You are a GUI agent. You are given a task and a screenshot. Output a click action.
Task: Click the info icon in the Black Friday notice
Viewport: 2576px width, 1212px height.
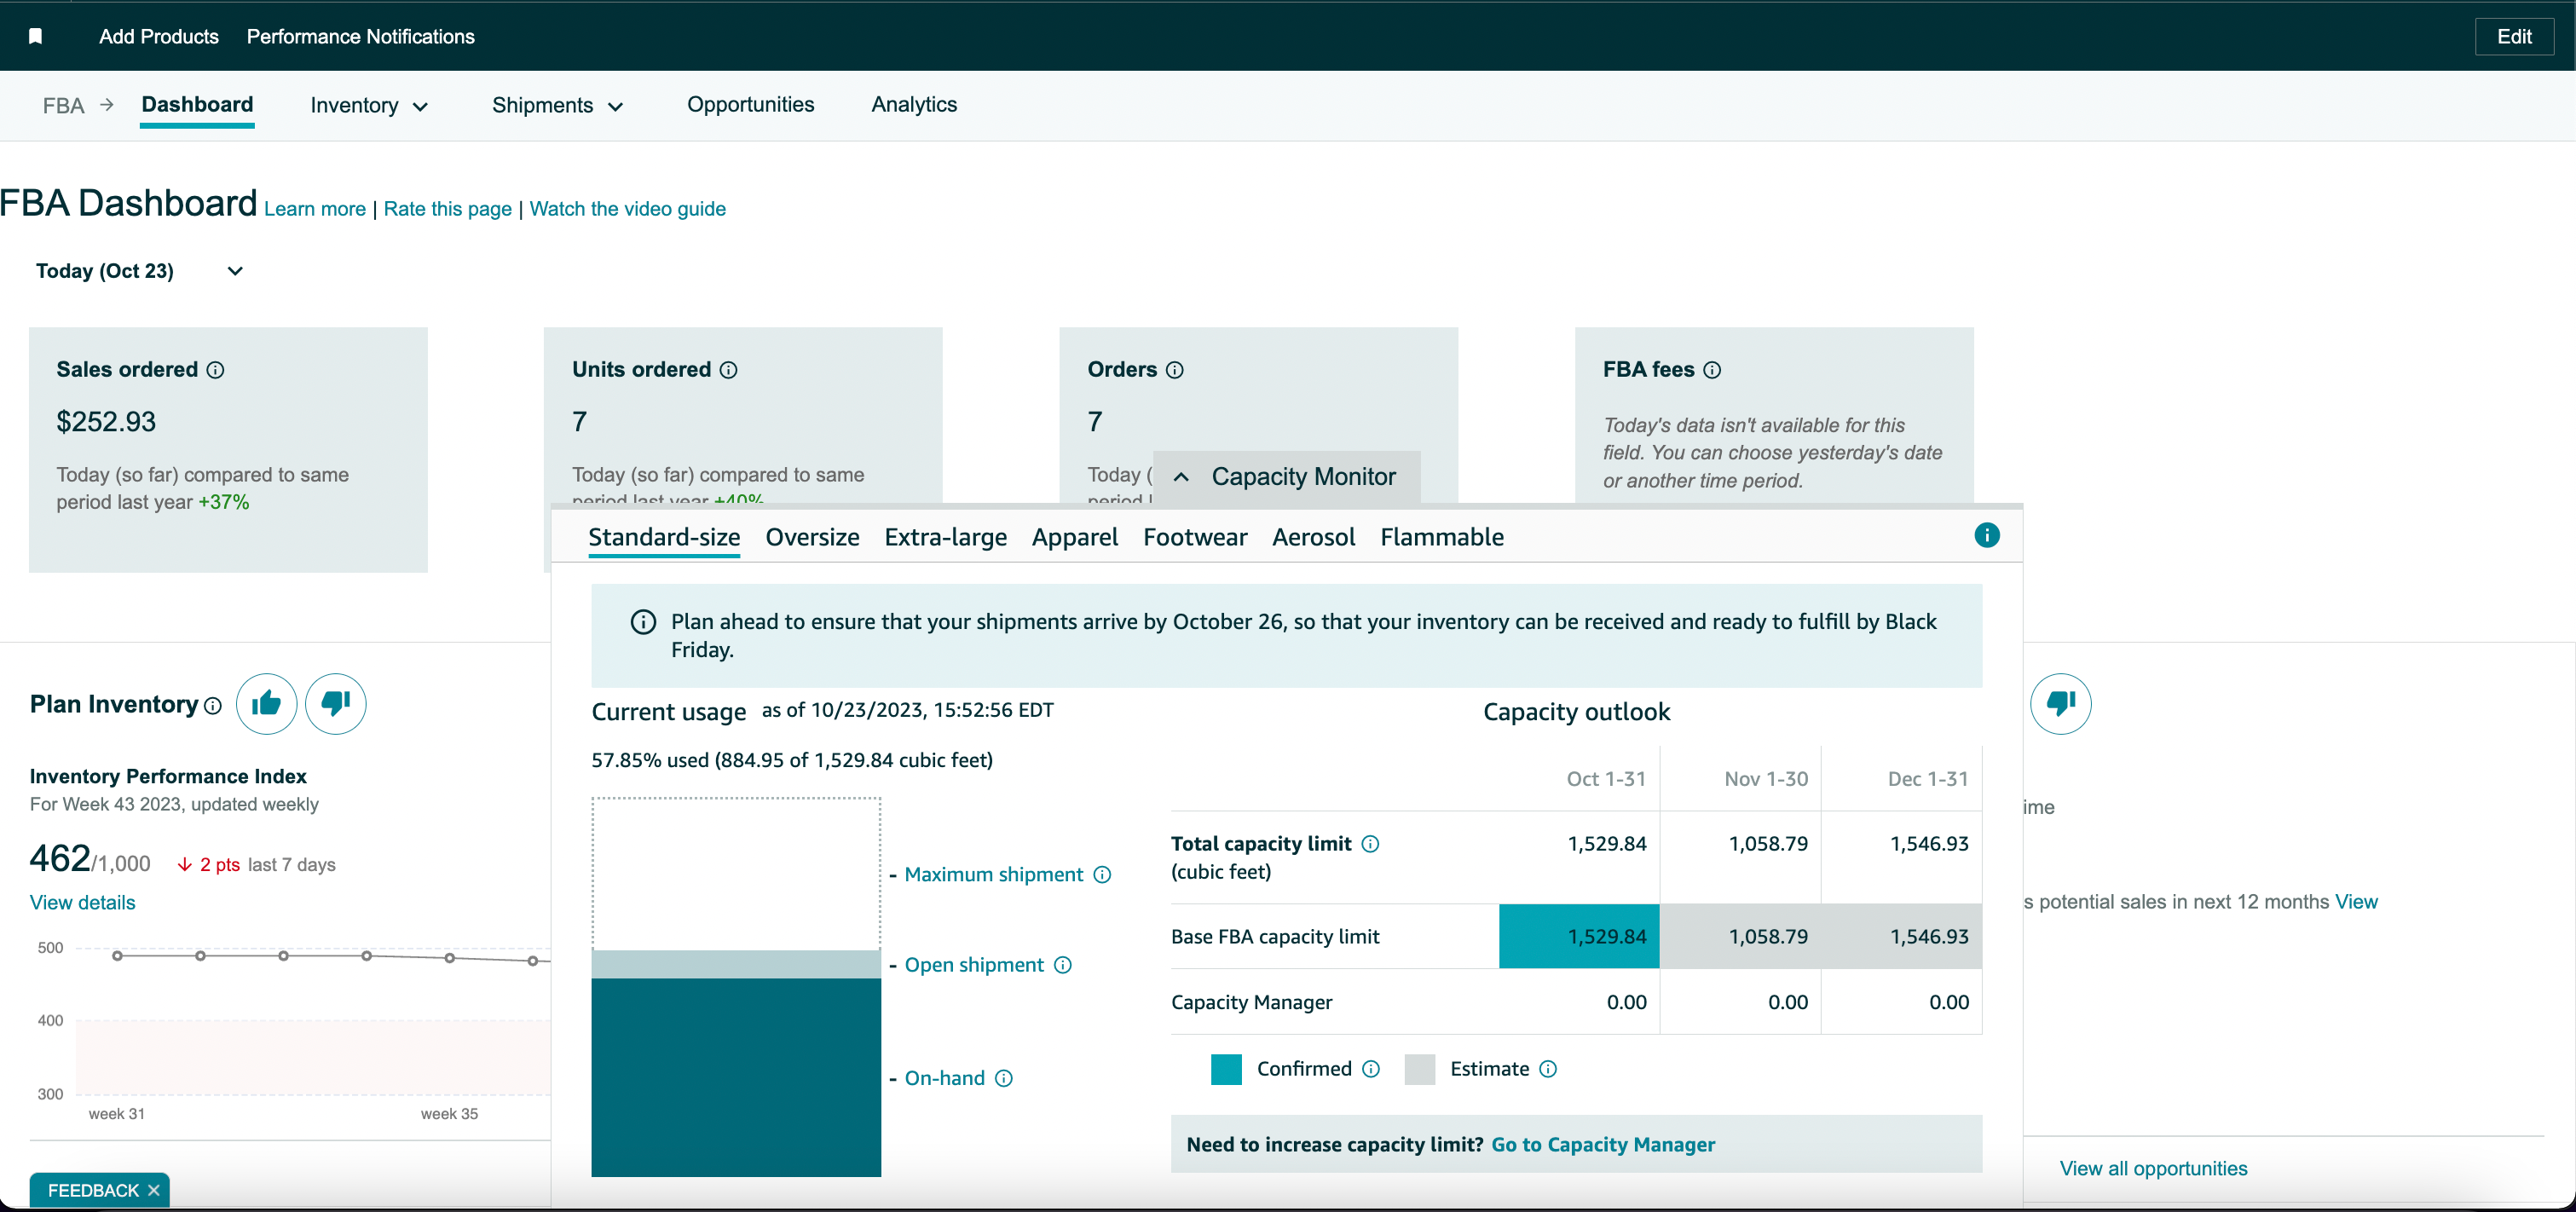point(643,622)
